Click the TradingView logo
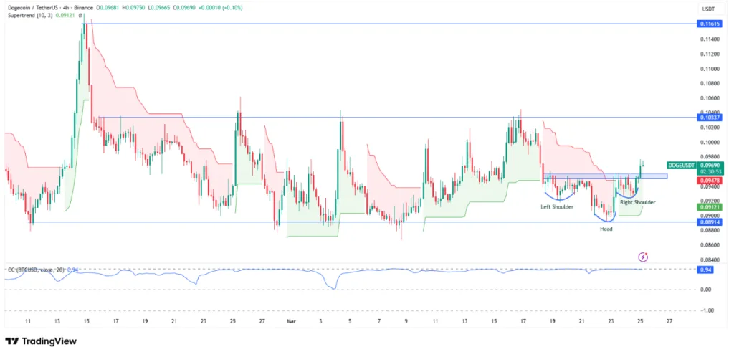The image size is (734, 357). [x=41, y=341]
